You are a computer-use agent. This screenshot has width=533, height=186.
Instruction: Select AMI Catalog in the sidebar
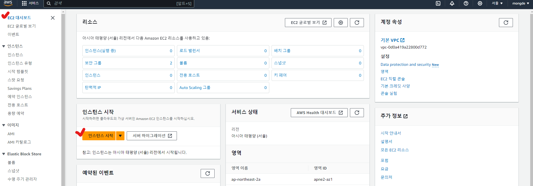[x=19, y=142]
